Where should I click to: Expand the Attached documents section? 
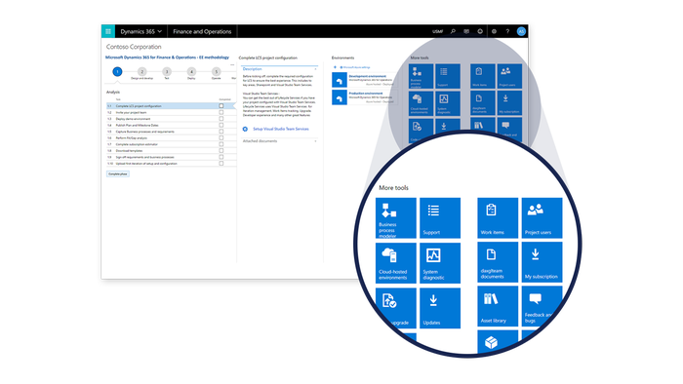click(315, 141)
